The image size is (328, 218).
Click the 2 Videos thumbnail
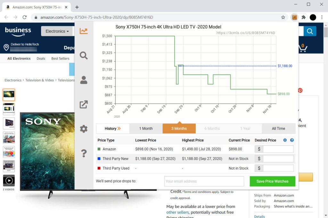pyautogui.click(x=9, y=181)
